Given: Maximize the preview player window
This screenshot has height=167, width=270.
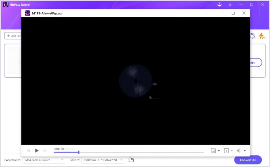Looking at the screenshot, I should coord(233,13).
